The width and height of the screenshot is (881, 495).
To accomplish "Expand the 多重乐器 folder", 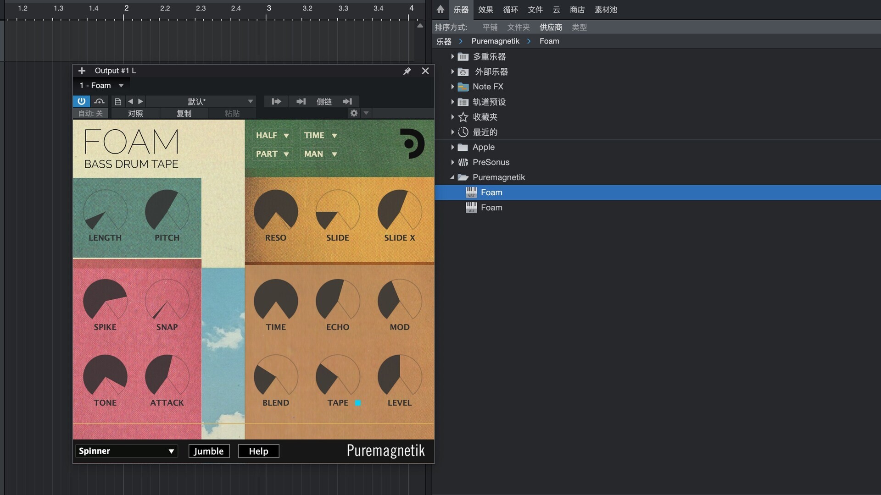I will [452, 56].
